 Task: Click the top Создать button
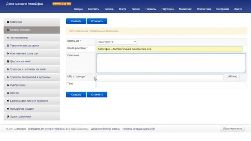(x=76, y=21)
